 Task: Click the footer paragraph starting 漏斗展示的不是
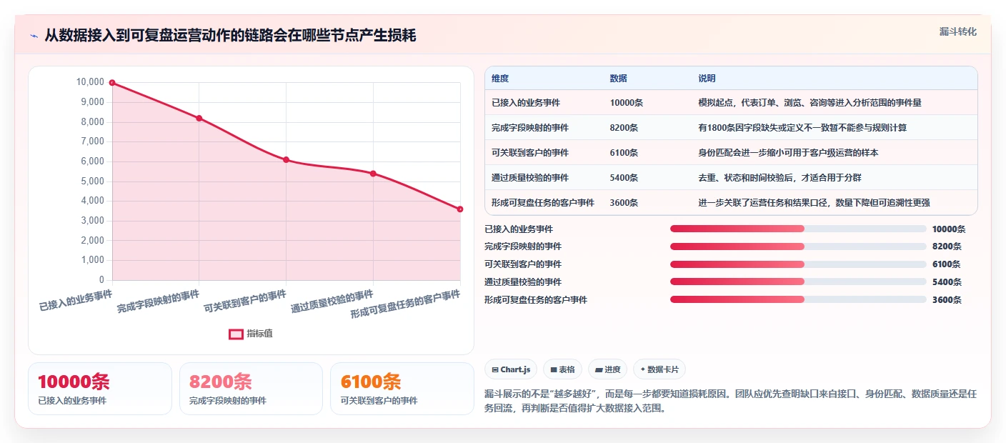click(730, 401)
